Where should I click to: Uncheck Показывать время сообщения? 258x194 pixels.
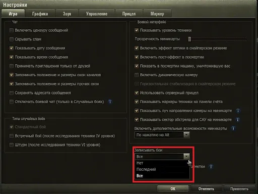click(x=12, y=57)
